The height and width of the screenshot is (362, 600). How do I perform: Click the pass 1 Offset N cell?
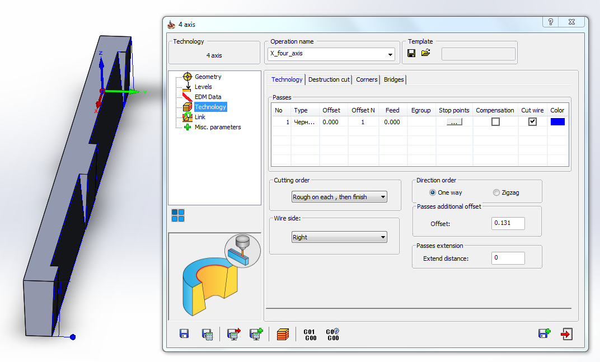point(363,122)
